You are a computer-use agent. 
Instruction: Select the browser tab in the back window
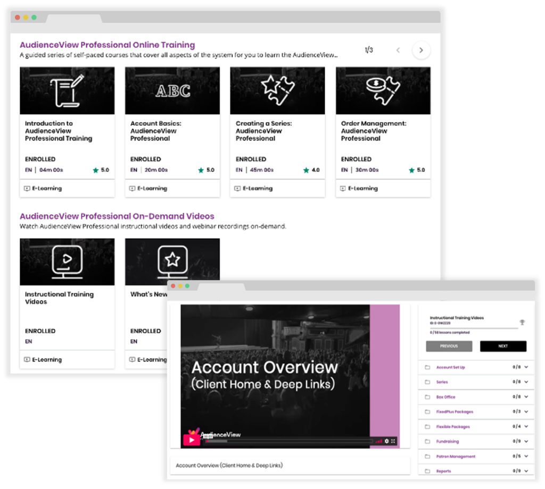click(x=74, y=19)
